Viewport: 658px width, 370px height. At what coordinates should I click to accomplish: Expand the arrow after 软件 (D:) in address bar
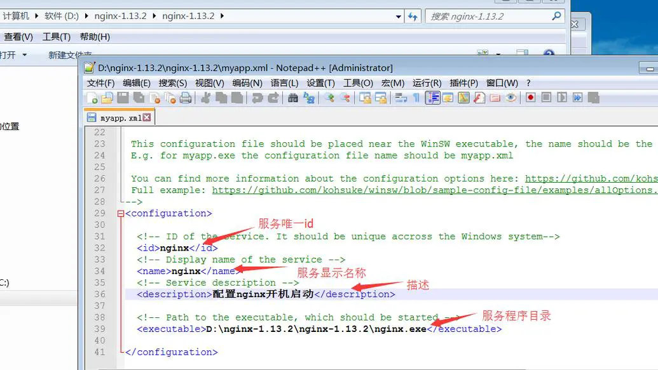click(86, 16)
